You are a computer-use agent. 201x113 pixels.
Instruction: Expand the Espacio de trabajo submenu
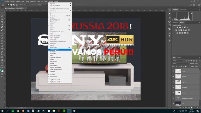coord(60,6)
